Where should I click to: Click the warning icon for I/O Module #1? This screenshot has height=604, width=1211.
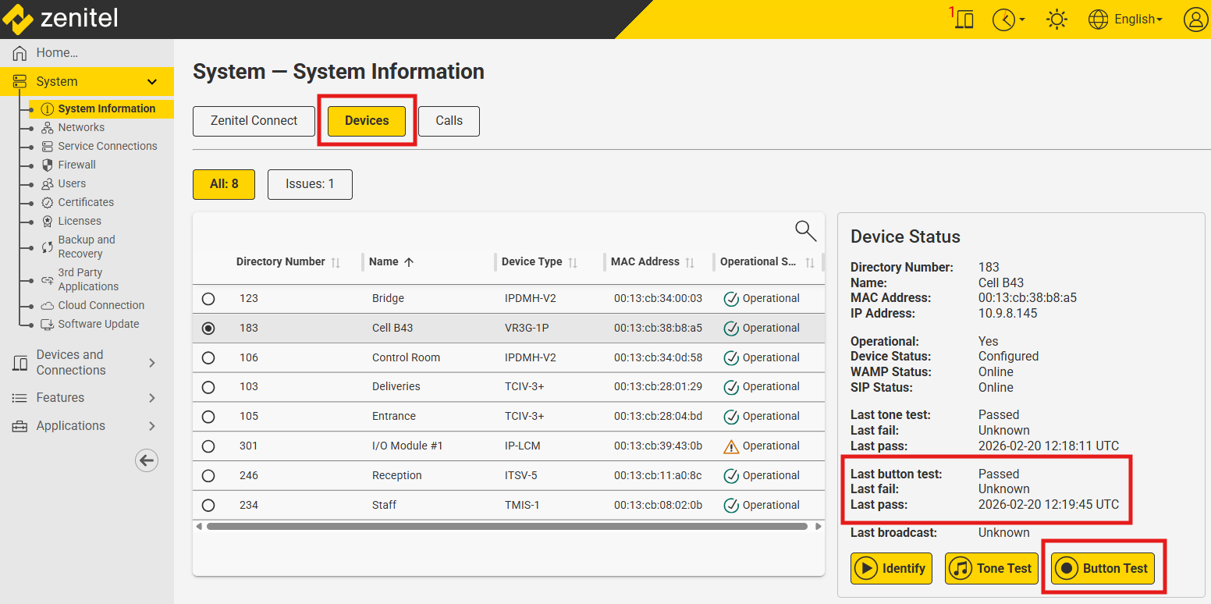point(730,446)
